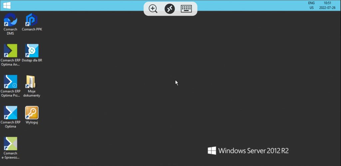Select the Wyloguj key icon
This screenshot has width=341, height=166.
(32, 113)
